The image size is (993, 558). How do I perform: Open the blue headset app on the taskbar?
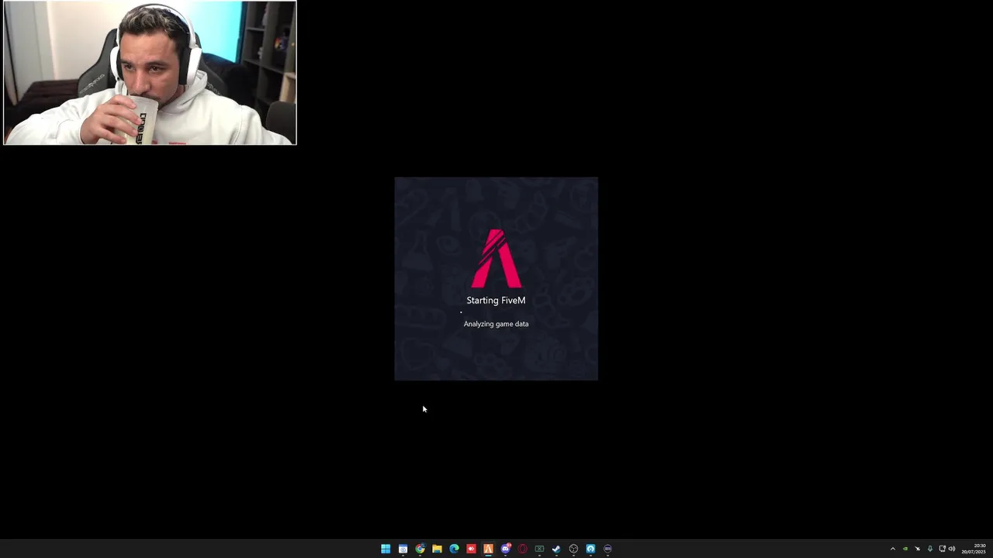coord(590,549)
